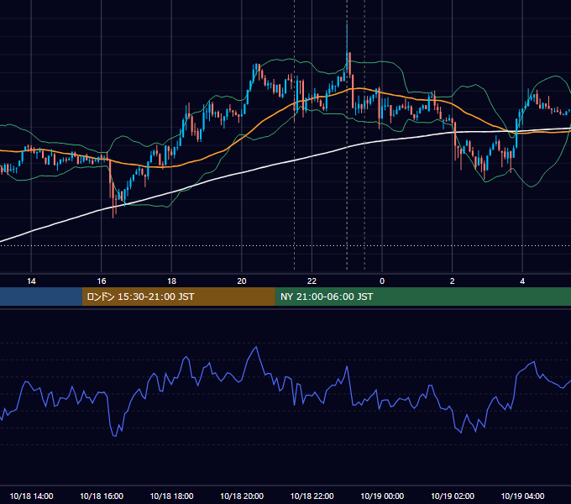Screen dimensions: 571x504
Task: Click the hour label 2 on the time axis
Action: click(x=453, y=281)
